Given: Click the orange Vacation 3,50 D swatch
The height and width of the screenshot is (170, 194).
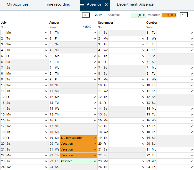Looking at the screenshot, I should pyautogui.click(x=169, y=15).
